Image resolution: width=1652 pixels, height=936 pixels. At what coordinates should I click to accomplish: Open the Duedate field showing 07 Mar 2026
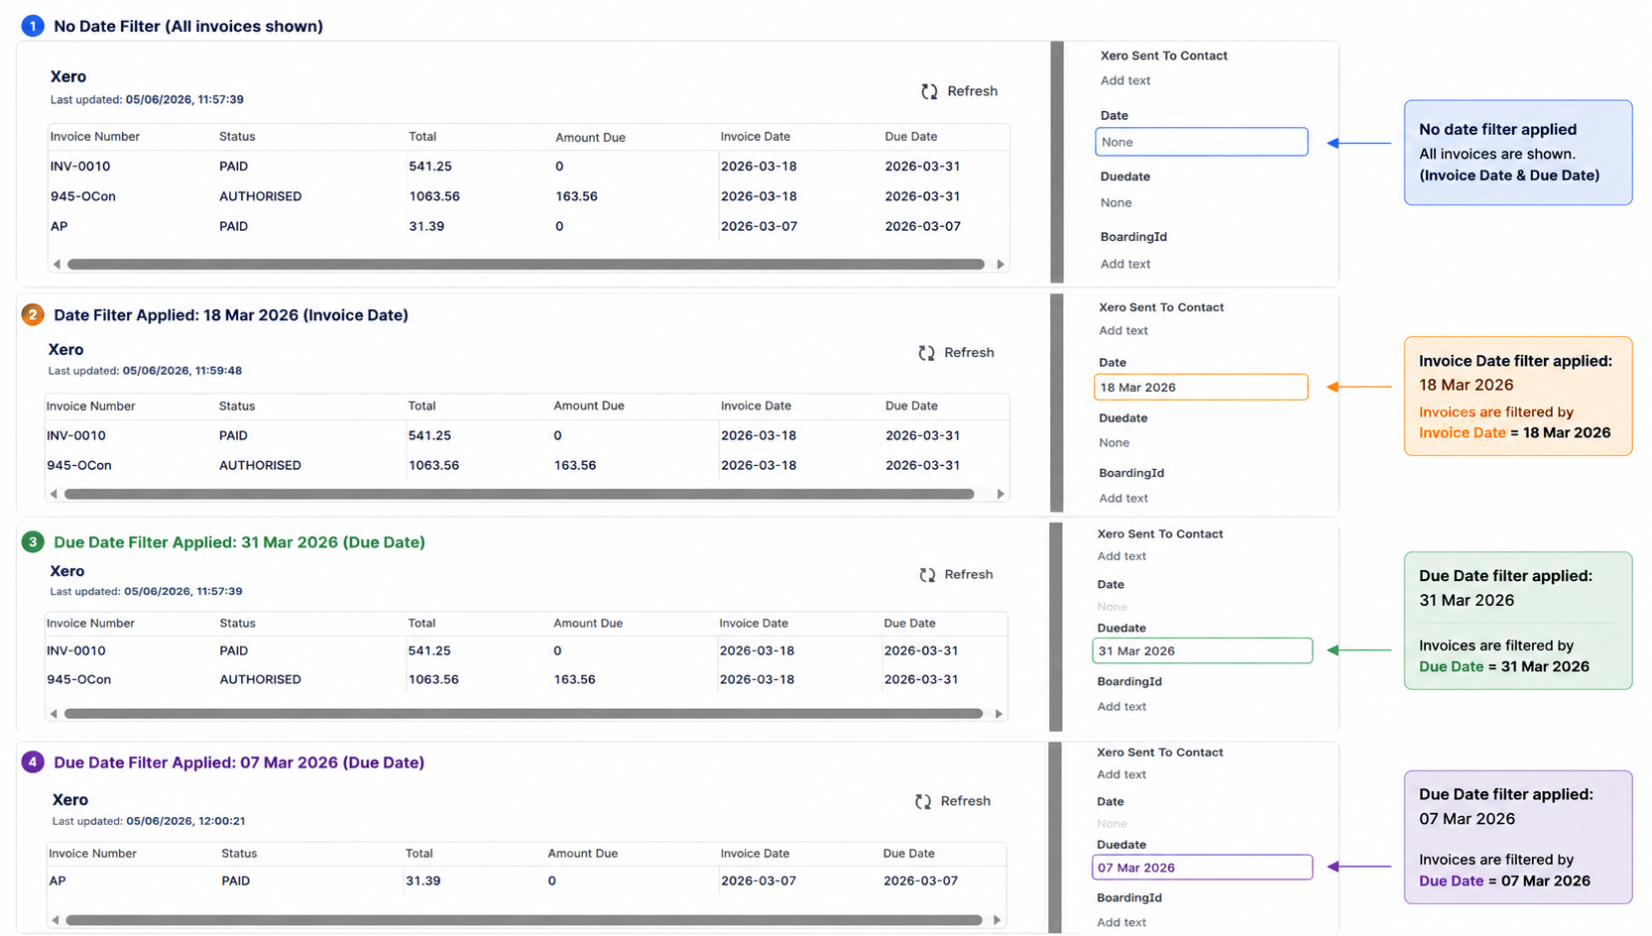(x=1202, y=868)
